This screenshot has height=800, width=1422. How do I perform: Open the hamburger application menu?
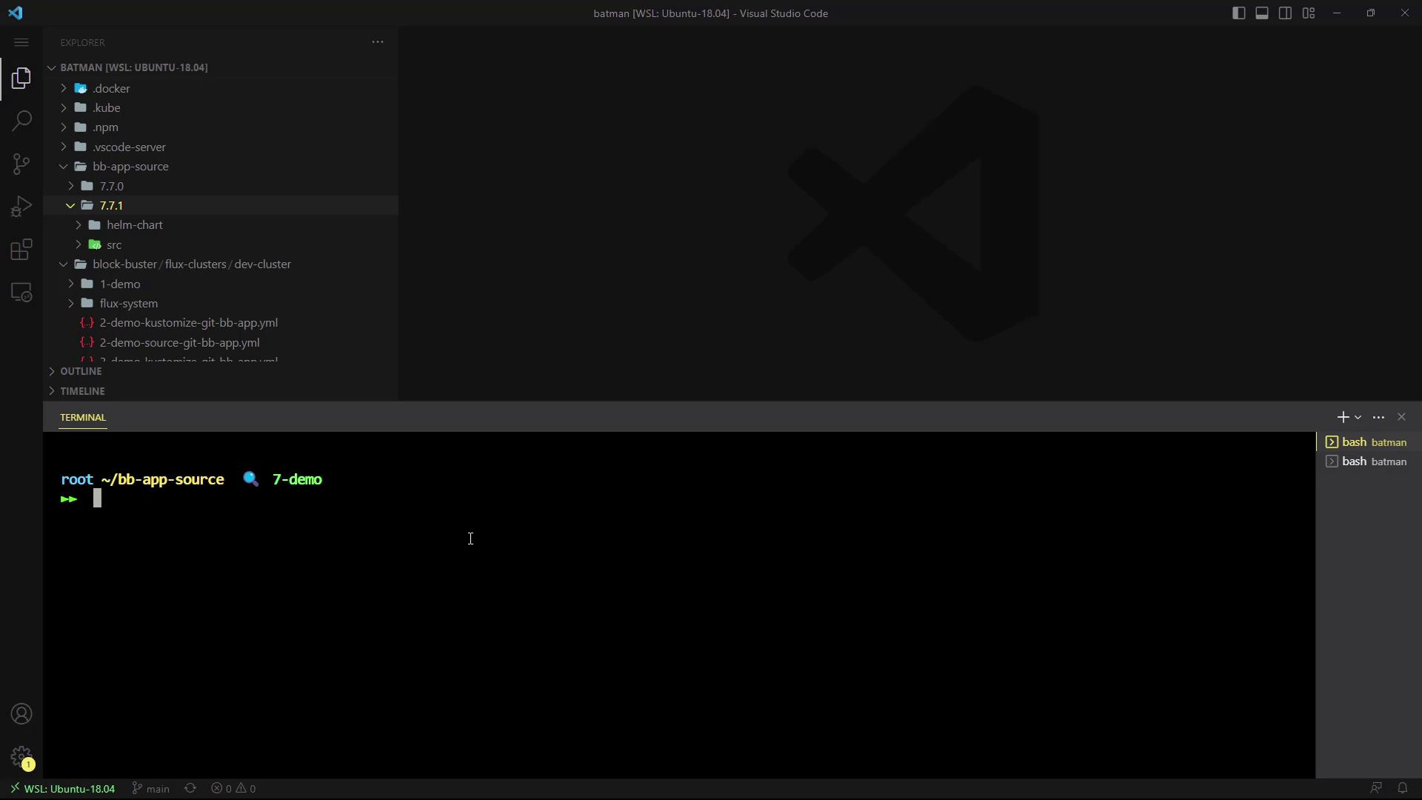[x=21, y=42]
